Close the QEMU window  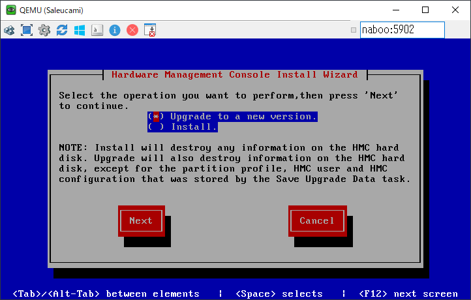[455, 10]
